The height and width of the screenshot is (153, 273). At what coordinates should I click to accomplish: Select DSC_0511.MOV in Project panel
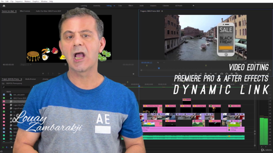(x=19, y=95)
